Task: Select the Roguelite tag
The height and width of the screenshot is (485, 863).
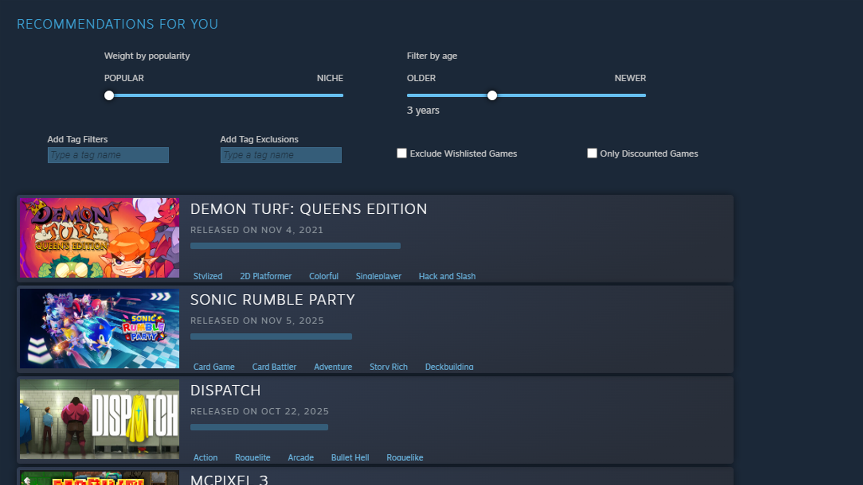Action: (253, 457)
